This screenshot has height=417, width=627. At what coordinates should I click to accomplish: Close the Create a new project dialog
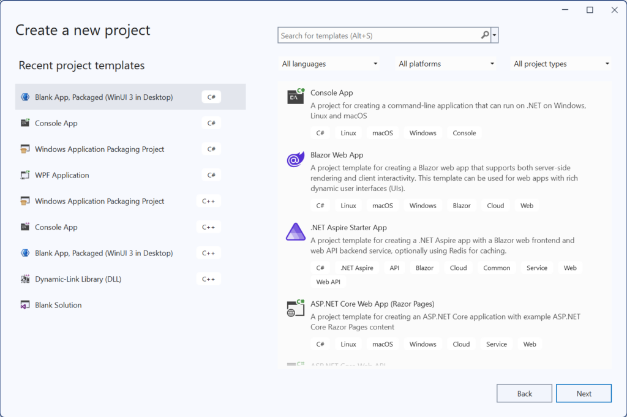[614, 10]
